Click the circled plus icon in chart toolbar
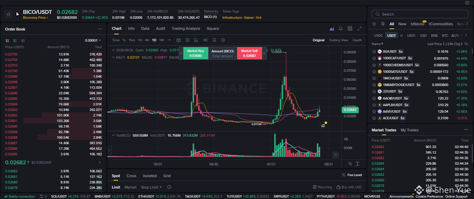The height and width of the screenshot is (199, 474). pyautogui.click(x=188, y=40)
